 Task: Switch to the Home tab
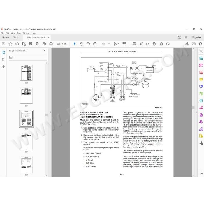click(6, 38)
